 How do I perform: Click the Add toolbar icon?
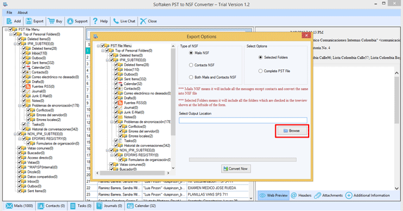[9, 21]
